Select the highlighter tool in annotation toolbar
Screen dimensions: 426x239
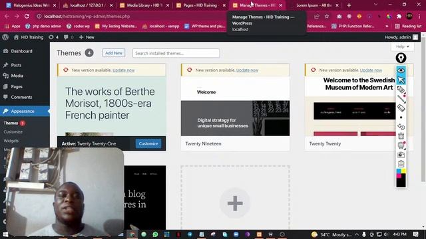[x=401, y=90]
